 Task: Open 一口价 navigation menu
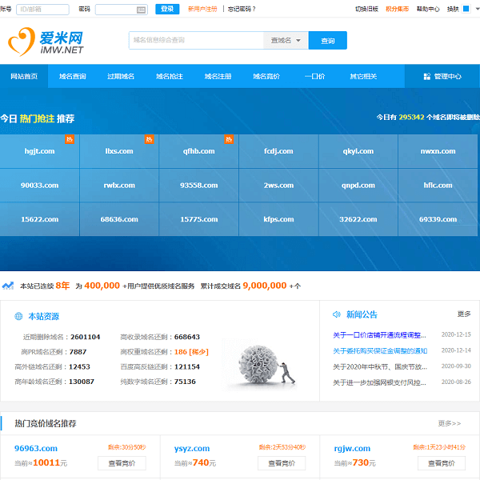314,76
